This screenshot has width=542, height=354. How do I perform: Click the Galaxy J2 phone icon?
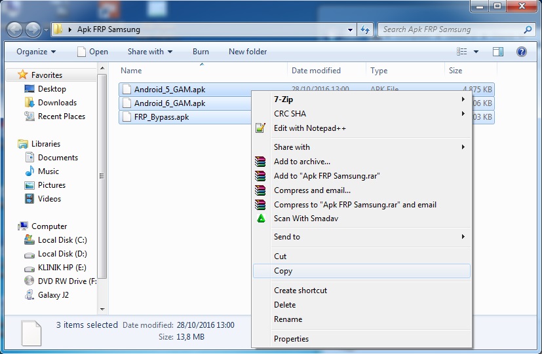point(29,294)
